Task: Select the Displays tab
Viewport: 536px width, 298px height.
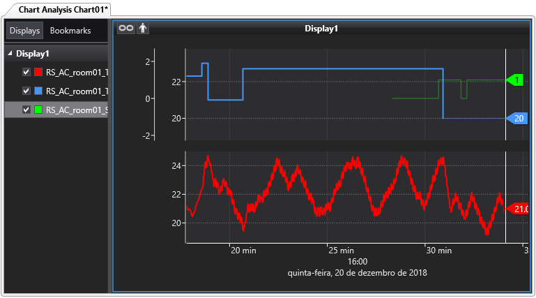Action: click(x=24, y=31)
